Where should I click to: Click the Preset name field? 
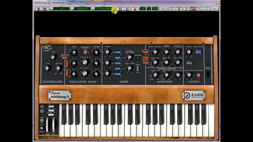[103, 9]
